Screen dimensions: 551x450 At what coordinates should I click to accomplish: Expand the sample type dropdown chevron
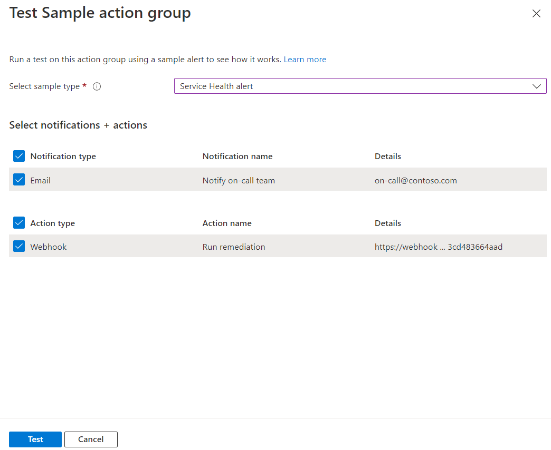pyautogui.click(x=537, y=86)
